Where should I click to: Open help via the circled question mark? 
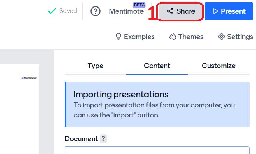coord(96,11)
